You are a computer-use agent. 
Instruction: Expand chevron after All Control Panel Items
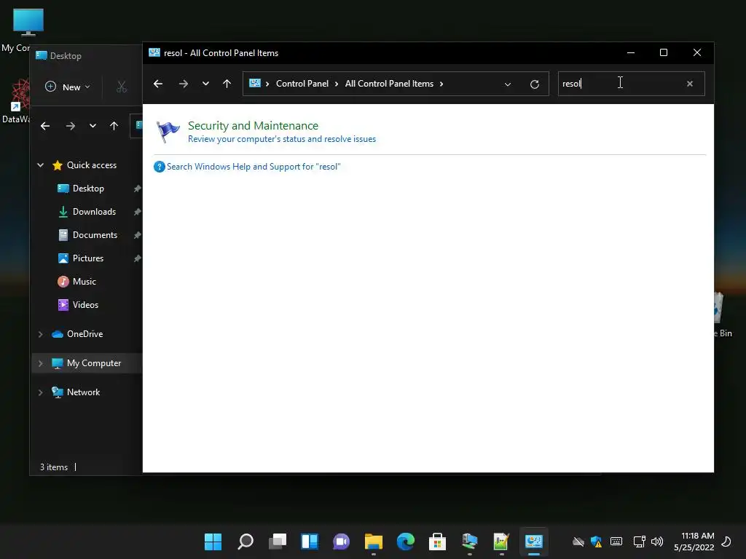tap(441, 84)
